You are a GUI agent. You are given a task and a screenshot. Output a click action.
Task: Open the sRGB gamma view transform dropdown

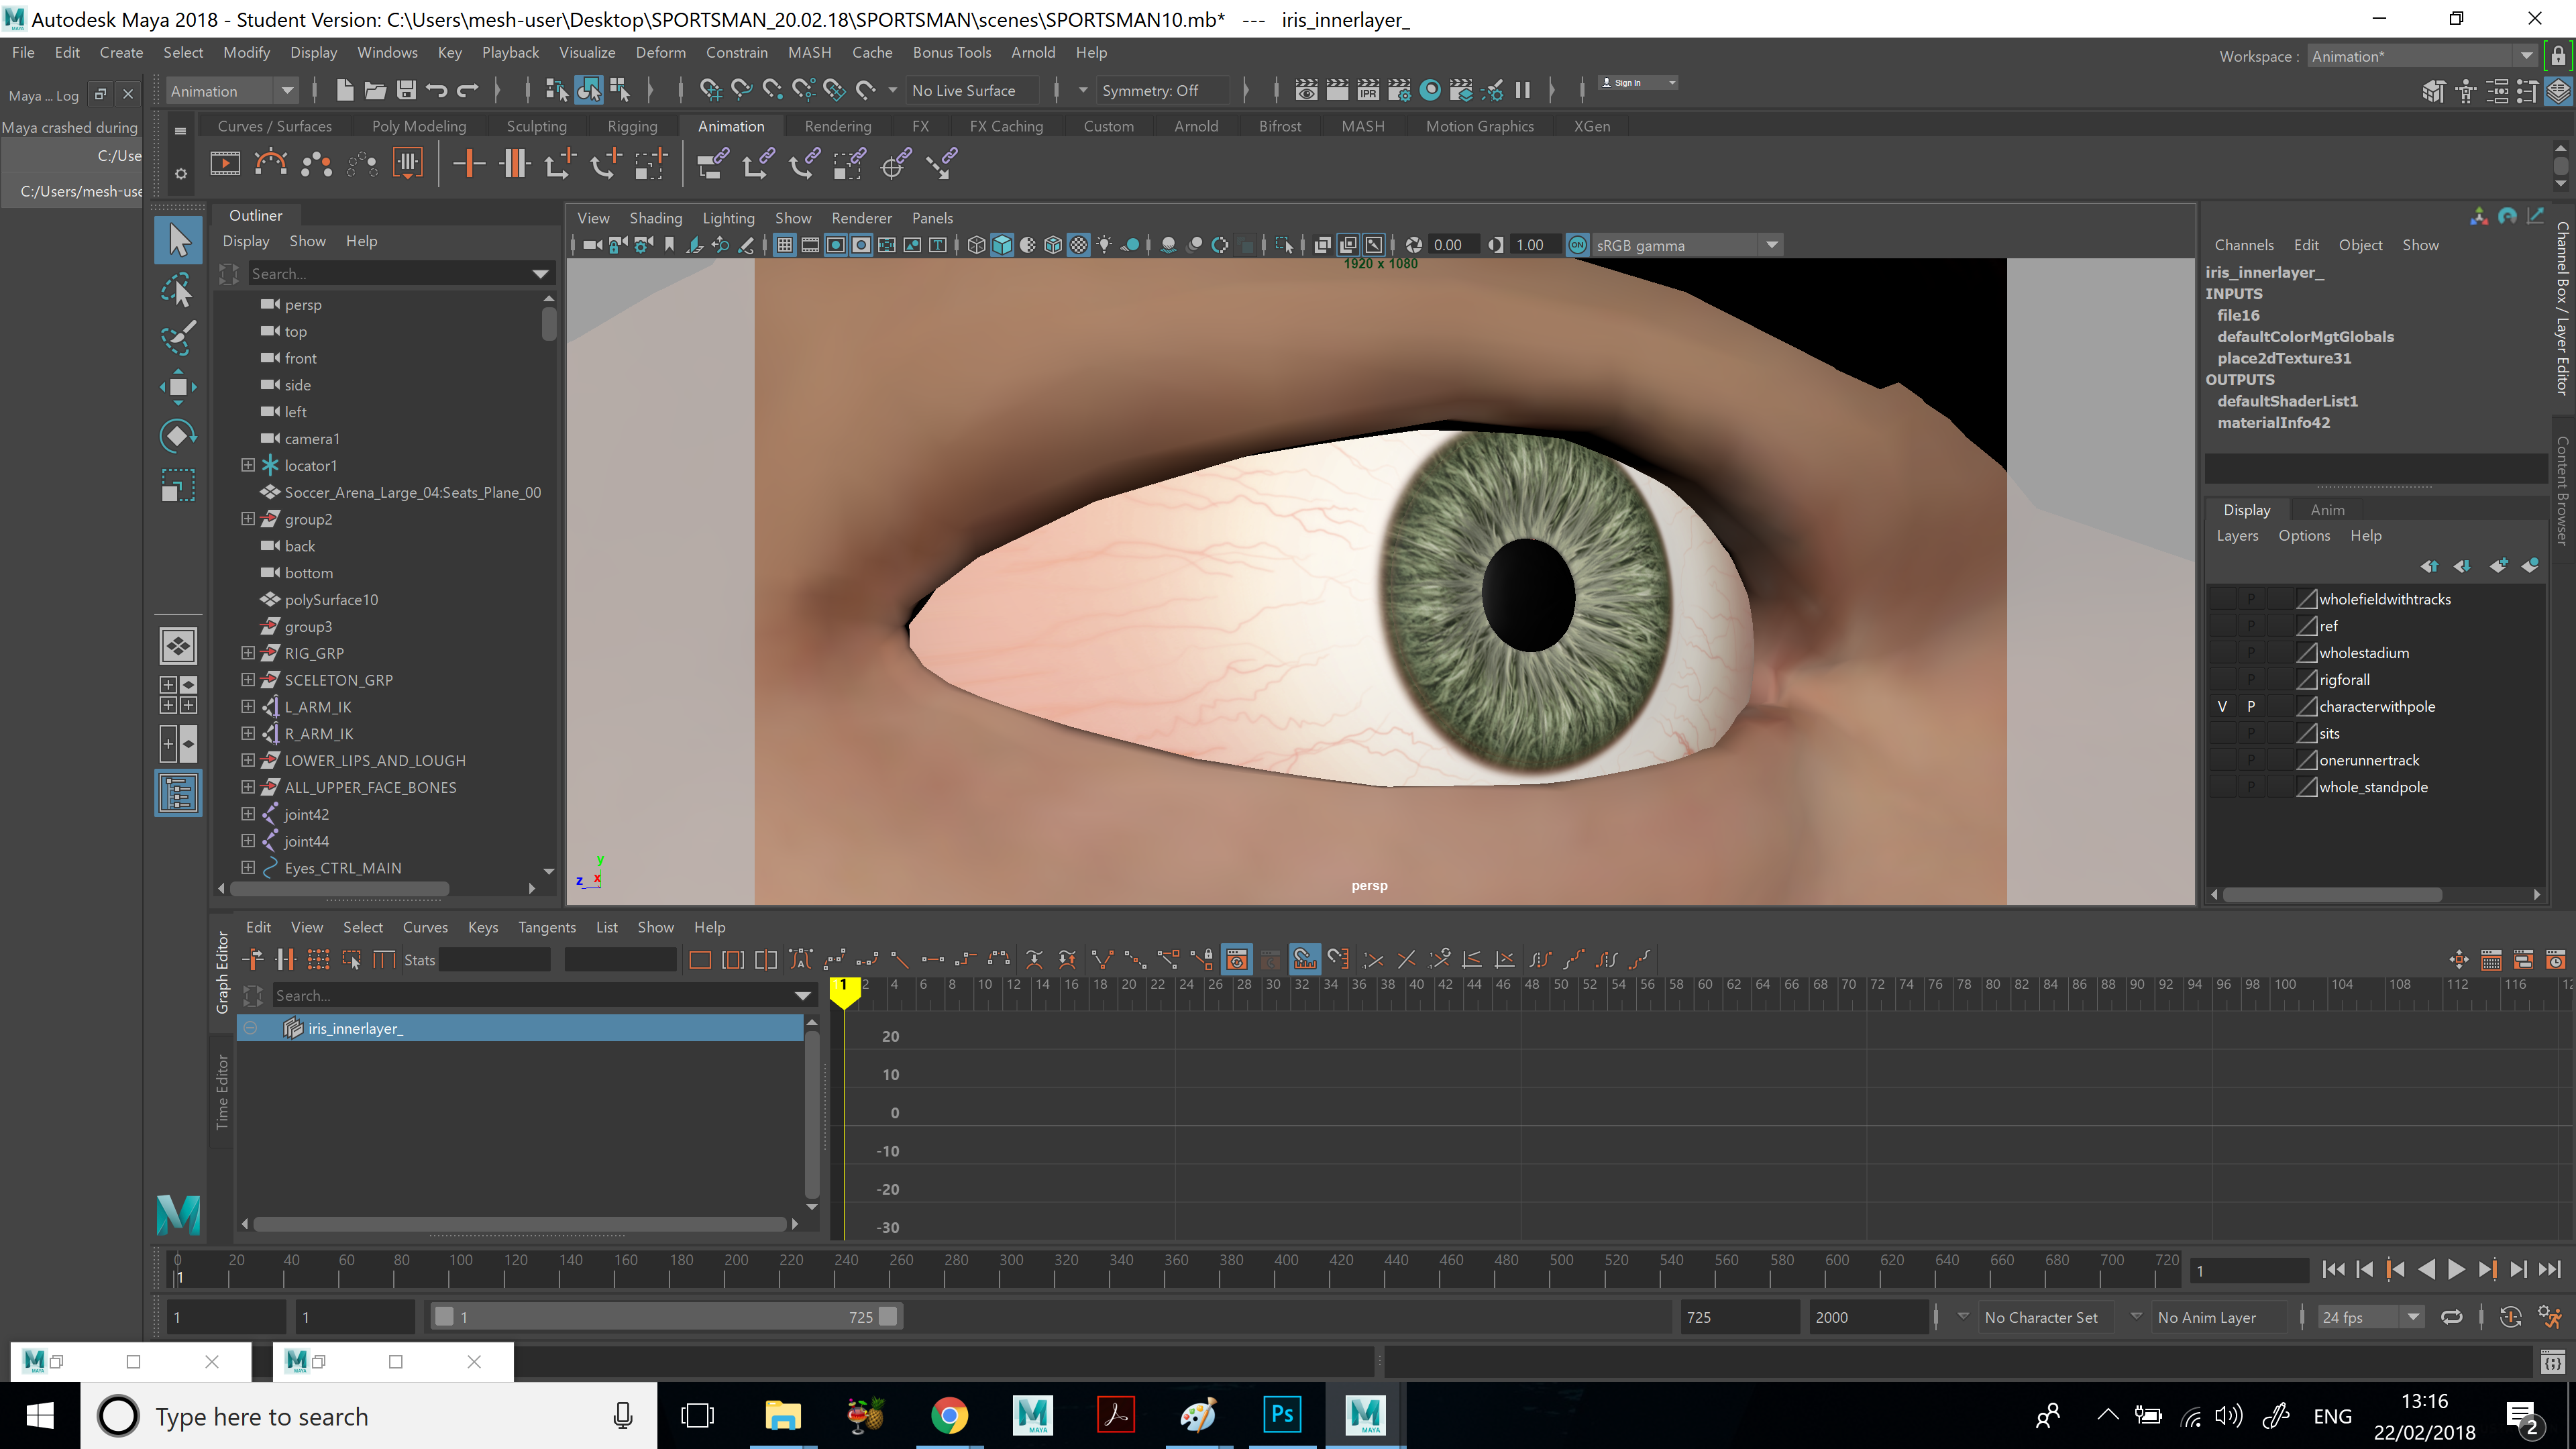[x=1686, y=245]
